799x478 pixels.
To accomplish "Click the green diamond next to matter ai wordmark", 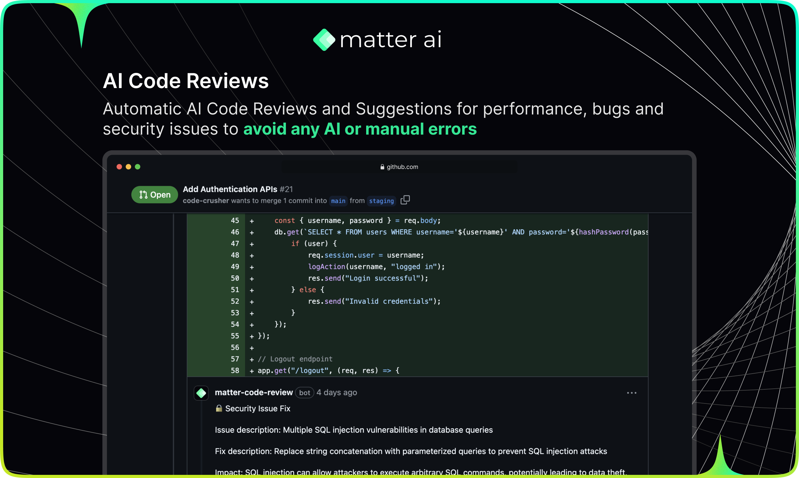I will coord(324,39).
